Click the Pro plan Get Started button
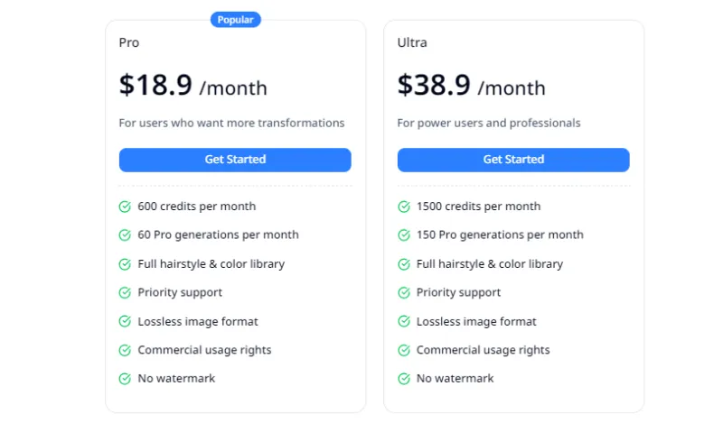The width and height of the screenshot is (723, 423). pos(235,160)
